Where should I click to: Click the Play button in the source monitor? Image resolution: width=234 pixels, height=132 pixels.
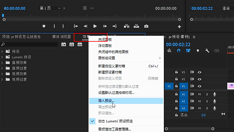click(x=95, y=26)
